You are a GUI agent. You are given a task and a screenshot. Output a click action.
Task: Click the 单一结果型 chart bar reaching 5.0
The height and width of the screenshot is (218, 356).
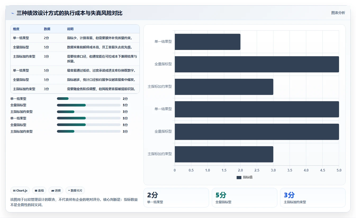point(257,109)
